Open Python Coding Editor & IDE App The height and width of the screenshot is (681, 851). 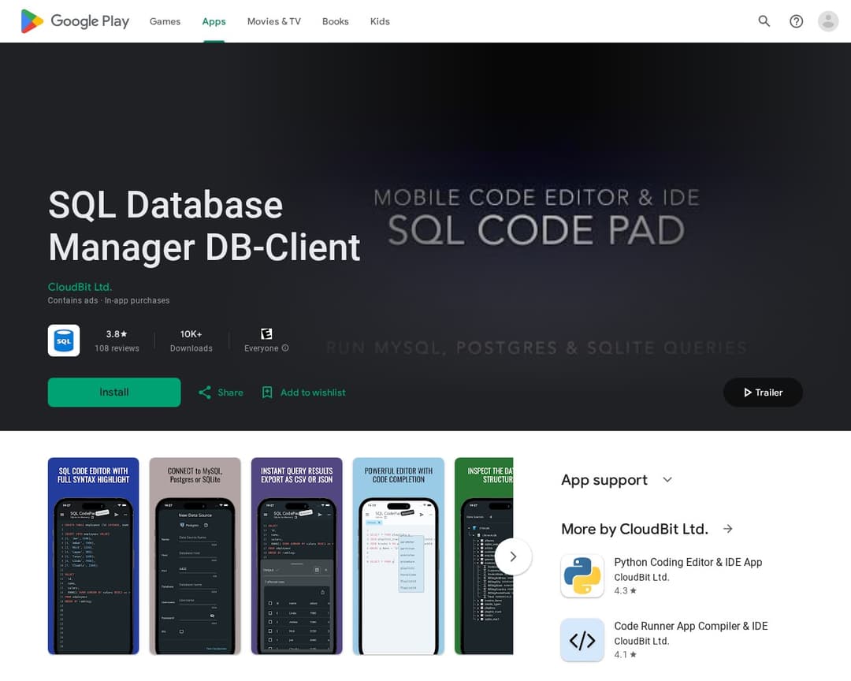[688, 562]
